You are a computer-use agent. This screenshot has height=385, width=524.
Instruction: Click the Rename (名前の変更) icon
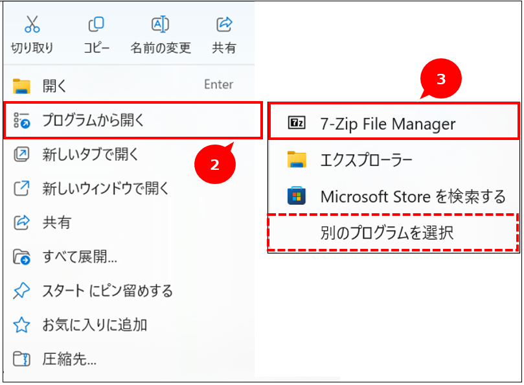(x=160, y=24)
